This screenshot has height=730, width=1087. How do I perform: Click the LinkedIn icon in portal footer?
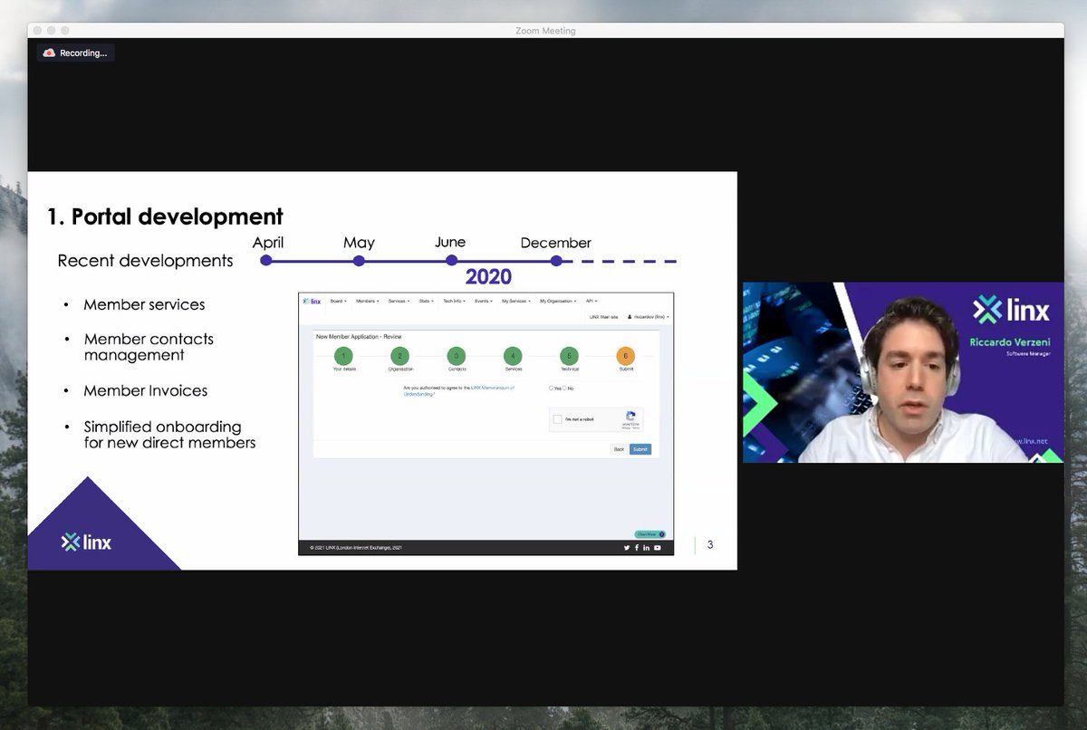[x=647, y=548]
